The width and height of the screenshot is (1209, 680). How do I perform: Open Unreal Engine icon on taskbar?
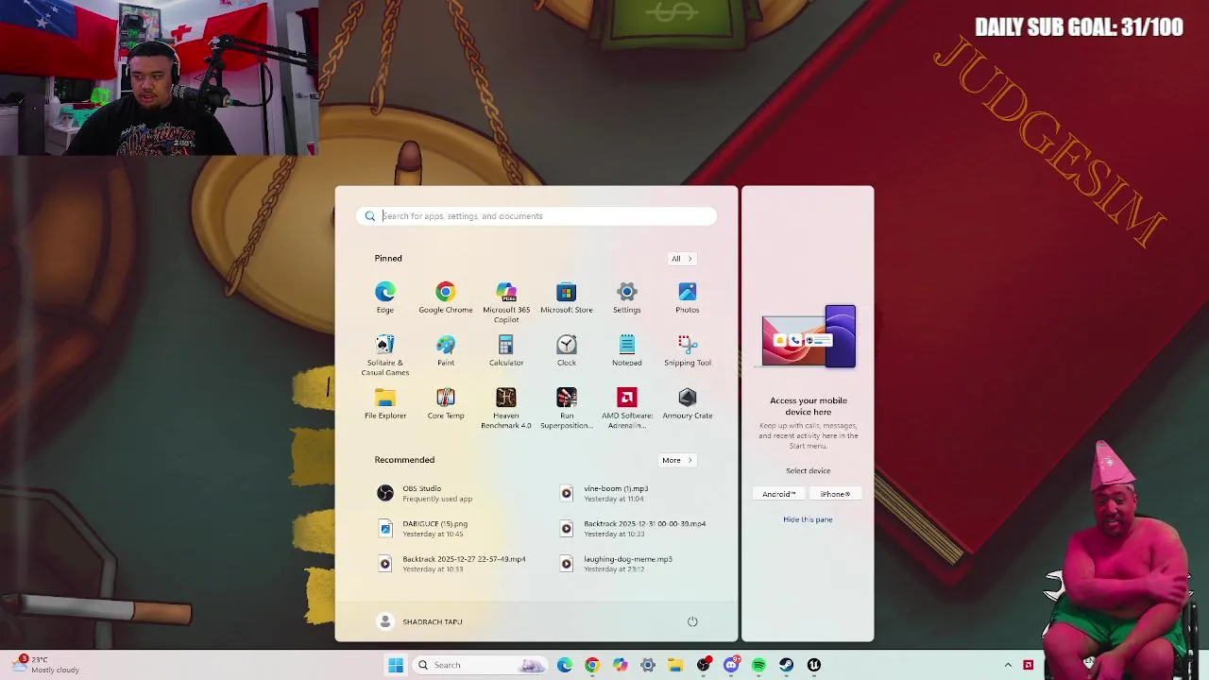[x=814, y=665]
